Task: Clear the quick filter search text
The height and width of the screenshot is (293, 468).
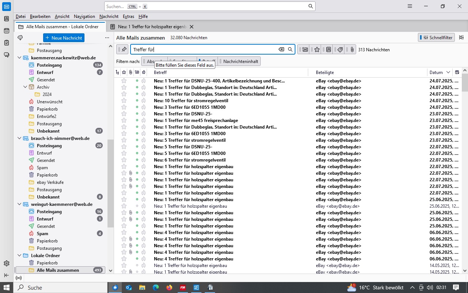Action: 281,49
